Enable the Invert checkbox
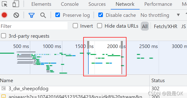Image resolution: width=187 pixels, height=98 pixels. click(75, 26)
